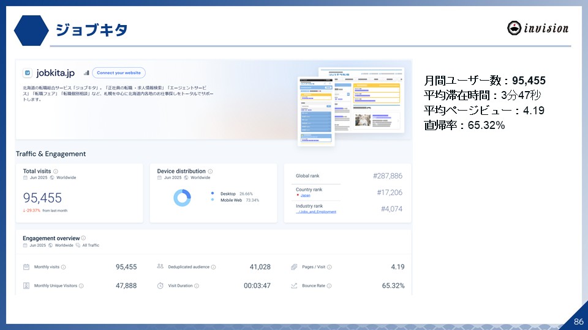Screen dimensions: 588x330
Task: Click the Engagement overview heading
Action: pyautogui.click(x=51, y=238)
